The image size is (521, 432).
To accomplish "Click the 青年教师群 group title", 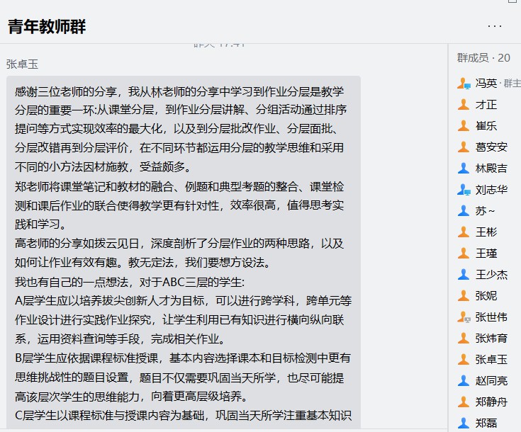I will (47, 27).
